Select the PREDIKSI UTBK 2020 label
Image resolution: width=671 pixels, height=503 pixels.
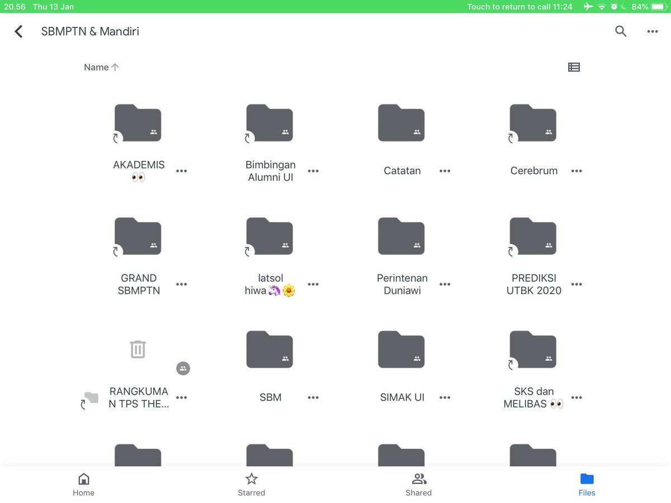click(534, 284)
